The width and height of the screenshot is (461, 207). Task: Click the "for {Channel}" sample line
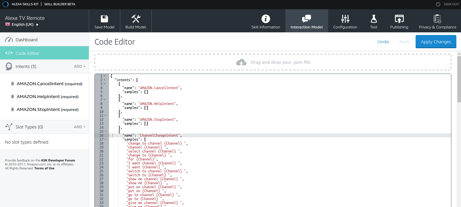tap(143, 159)
